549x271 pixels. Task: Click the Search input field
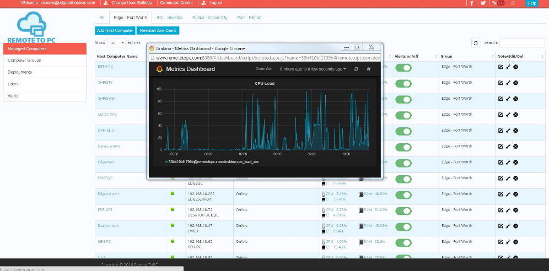pyautogui.click(x=521, y=43)
